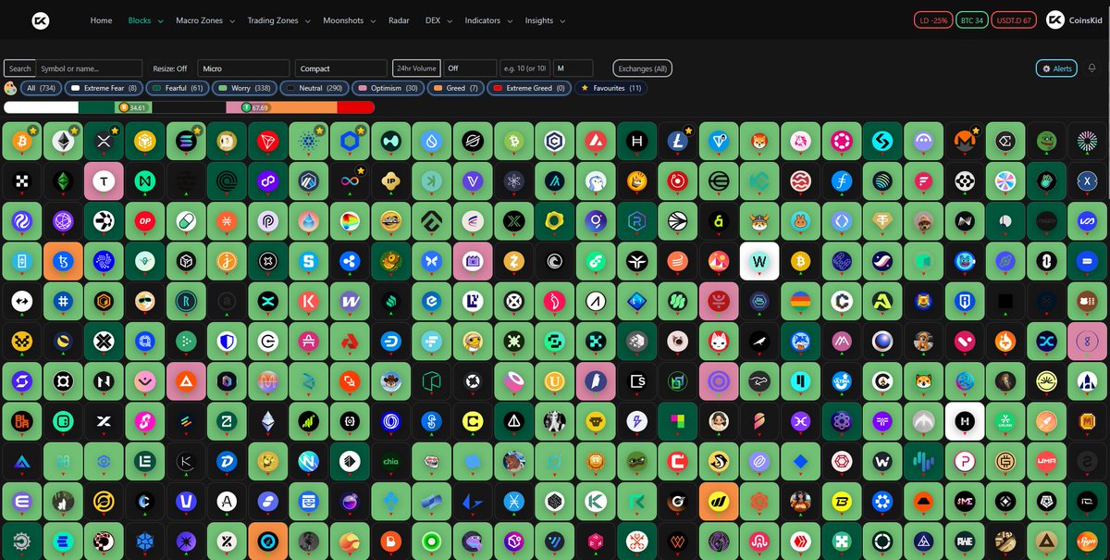Select the Shiba Inu block

coord(758,142)
